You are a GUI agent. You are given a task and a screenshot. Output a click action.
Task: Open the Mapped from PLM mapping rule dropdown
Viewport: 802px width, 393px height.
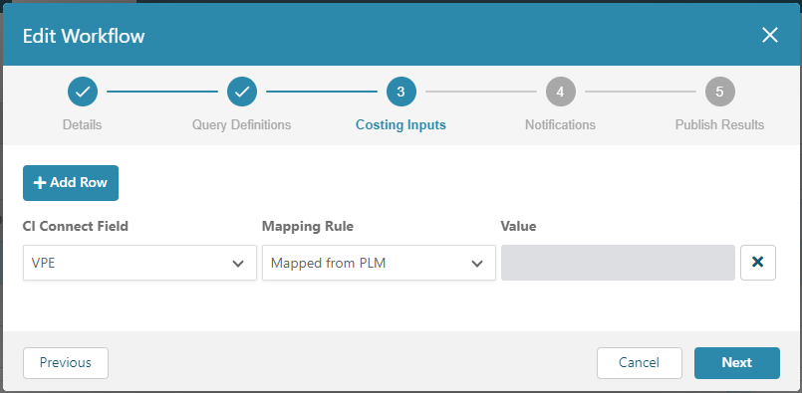point(379,263)
